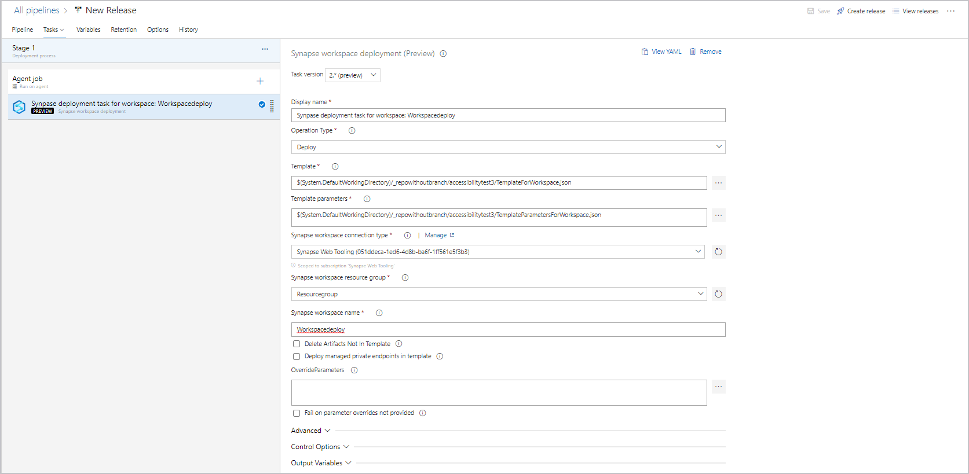Check Deploy managed private endpoints in template
The height and width of the screenshot is (474, 969).
pos(297,357)
